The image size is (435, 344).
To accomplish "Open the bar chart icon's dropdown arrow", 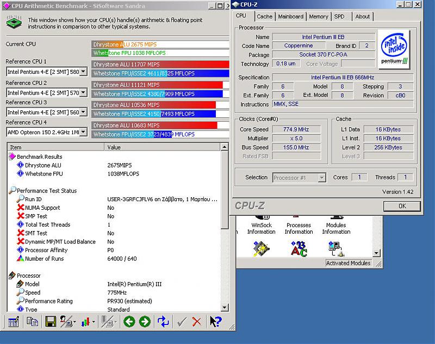I will (94, 322).
